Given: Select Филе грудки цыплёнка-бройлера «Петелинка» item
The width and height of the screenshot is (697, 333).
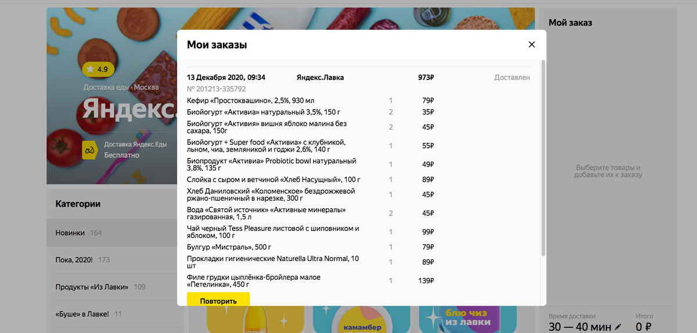Looking at the screenshot, I should click(x=311, y=281).
